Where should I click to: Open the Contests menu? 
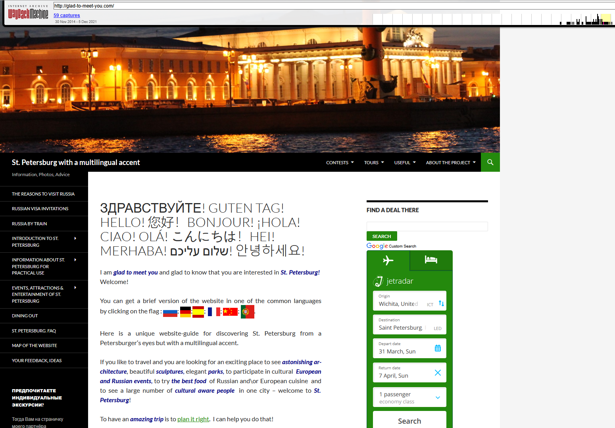pos(340,163)
